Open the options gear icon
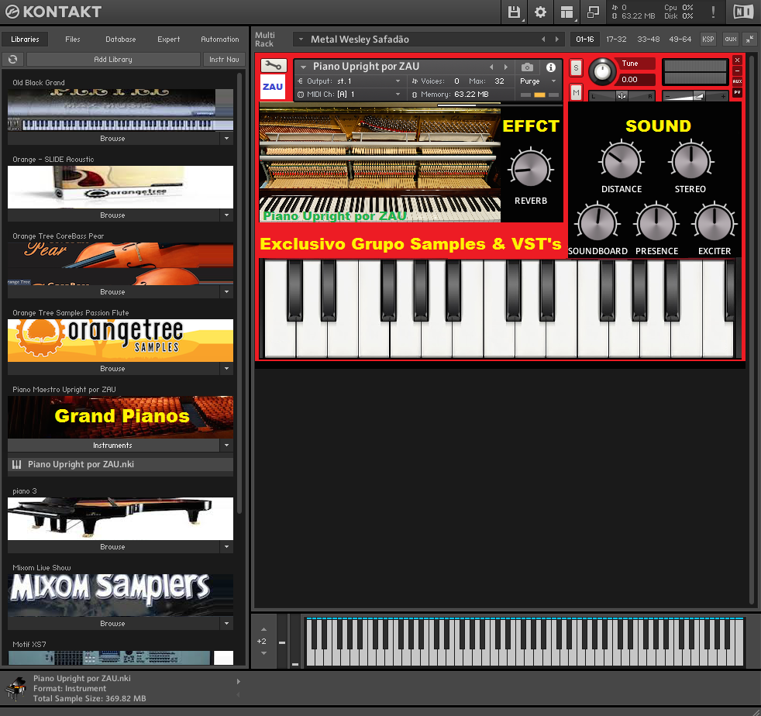Image resolution: width=761 pixels, height=716 pixels. pyautogui.click(x=540, y=12)
